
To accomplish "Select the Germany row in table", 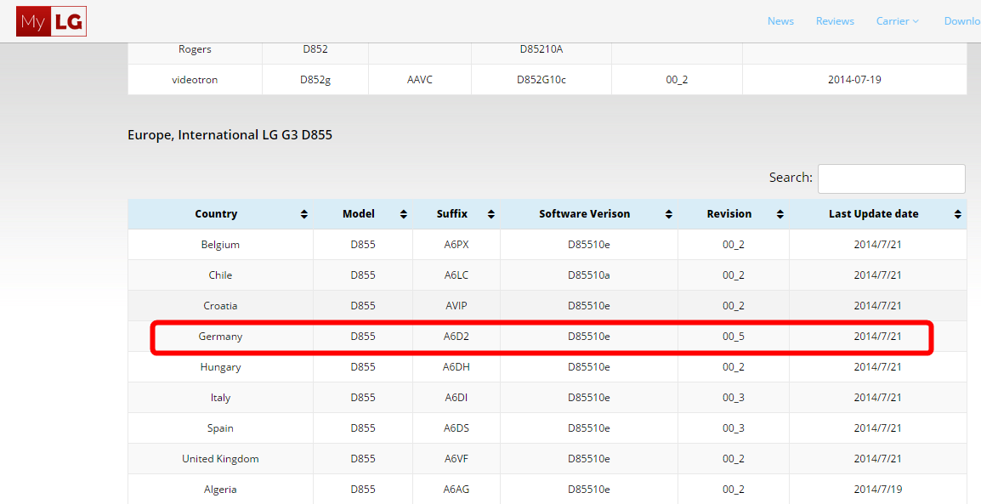I will 220,337.
